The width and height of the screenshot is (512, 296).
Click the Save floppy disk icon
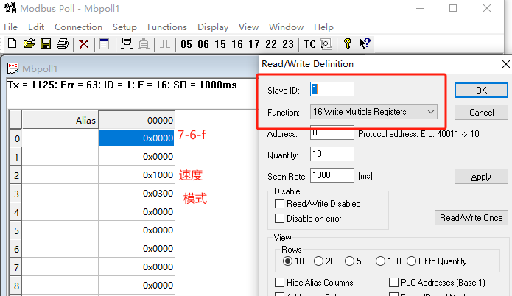coord(46,44)
